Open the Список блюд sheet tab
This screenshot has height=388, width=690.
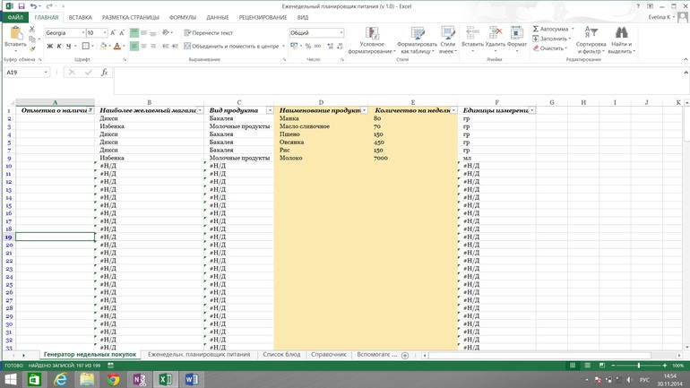(x=281, y=355)
